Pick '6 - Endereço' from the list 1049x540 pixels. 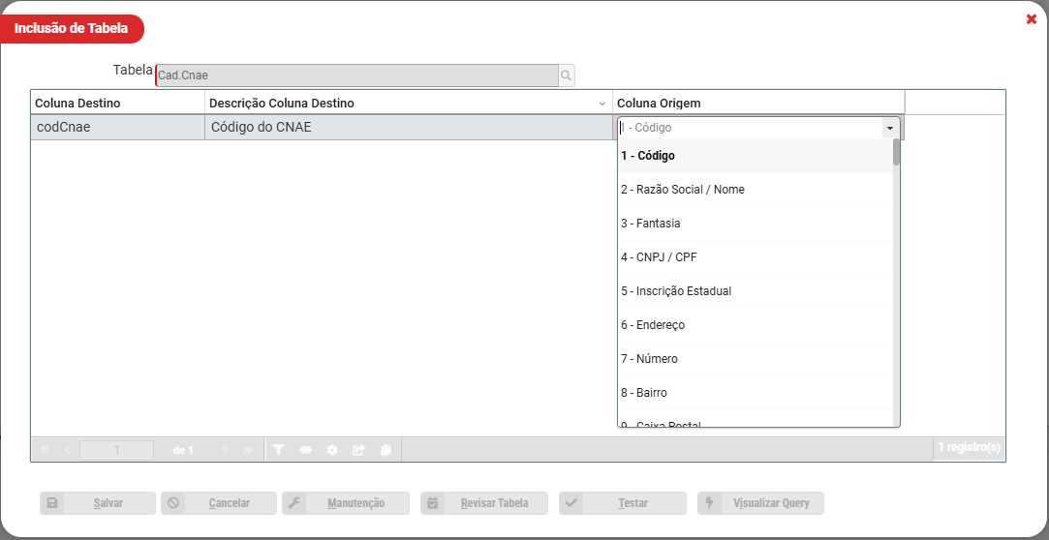pyautogui.click(x=653, y=325)
